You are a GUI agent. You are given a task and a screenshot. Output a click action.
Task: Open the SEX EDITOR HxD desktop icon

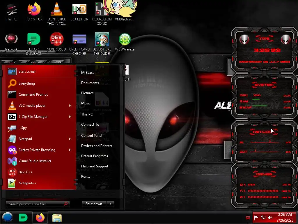point(79,12)
